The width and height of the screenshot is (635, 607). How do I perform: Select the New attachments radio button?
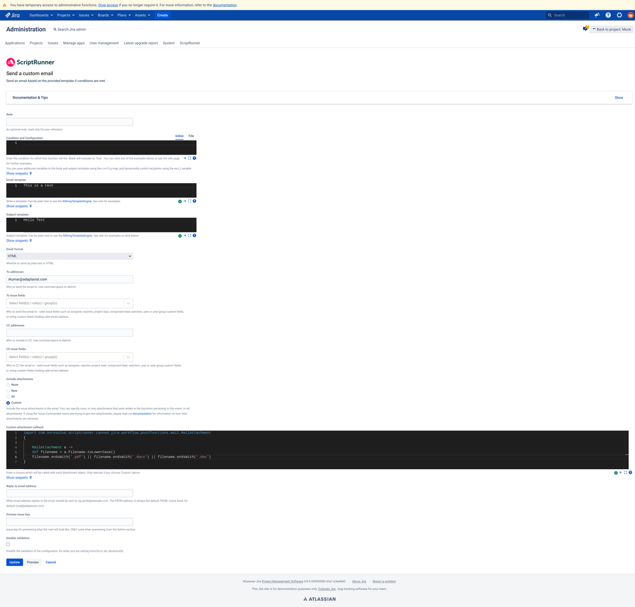tap(8, 391)
